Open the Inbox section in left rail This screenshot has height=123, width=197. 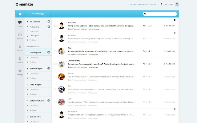20,24
